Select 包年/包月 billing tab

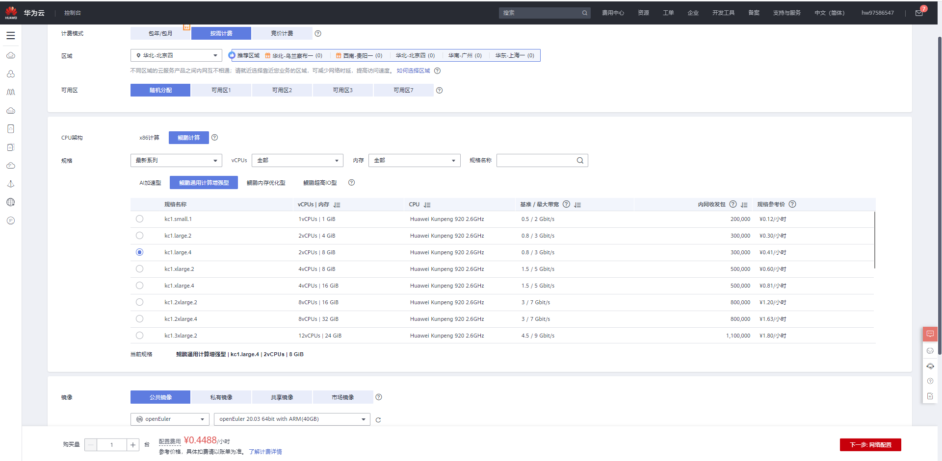pos(160,33)
